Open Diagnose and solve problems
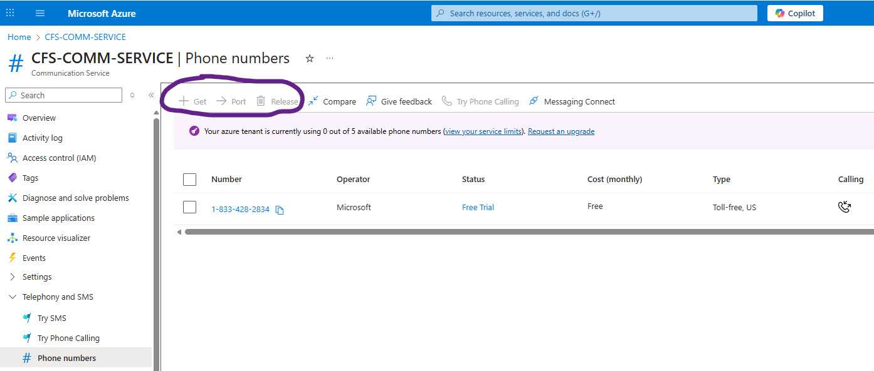 [x=76, y=198]
